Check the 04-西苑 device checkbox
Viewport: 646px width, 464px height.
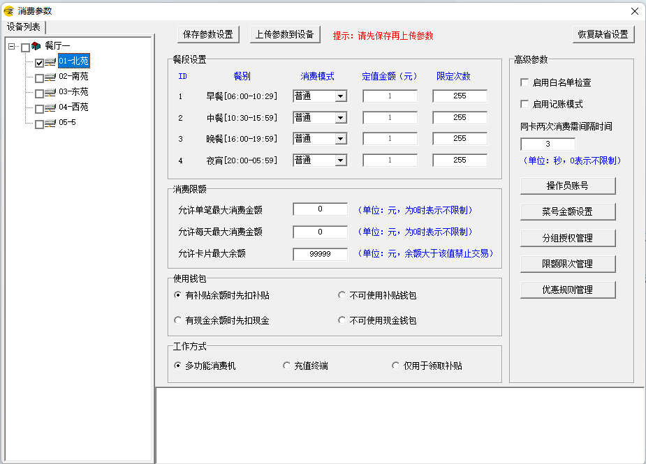40,109
